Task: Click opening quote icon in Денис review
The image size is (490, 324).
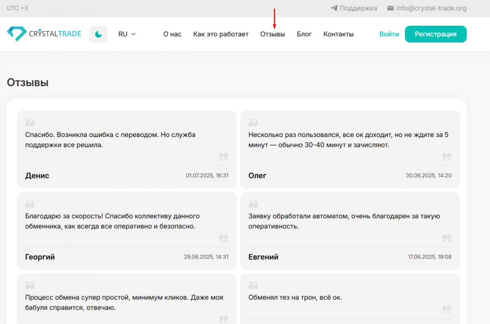Action: 30,122
